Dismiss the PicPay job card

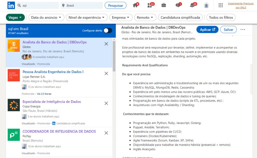pyautogui.click(x=106, y=133)
